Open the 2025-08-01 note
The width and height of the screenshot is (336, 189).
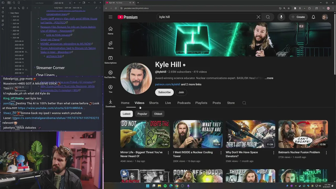(x=19, y=41)
